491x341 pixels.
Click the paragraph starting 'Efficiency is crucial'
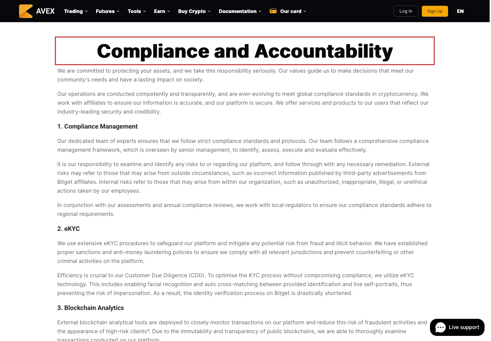coord(236,284)
